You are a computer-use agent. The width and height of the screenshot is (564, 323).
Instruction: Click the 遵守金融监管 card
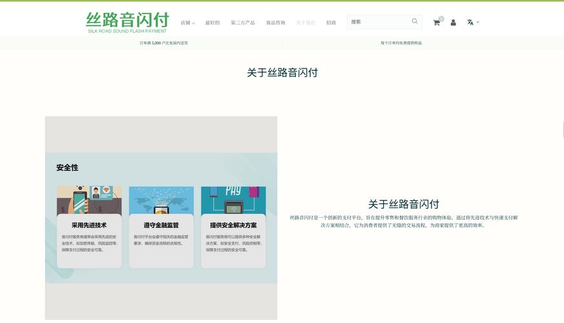[x=161, y=227]
